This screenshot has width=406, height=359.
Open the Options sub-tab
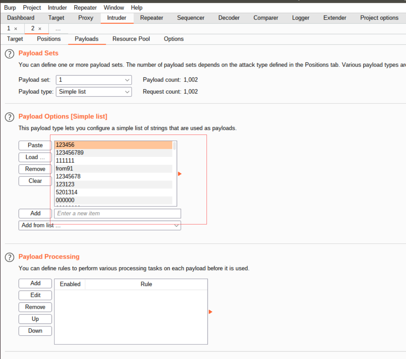[174, 39]
